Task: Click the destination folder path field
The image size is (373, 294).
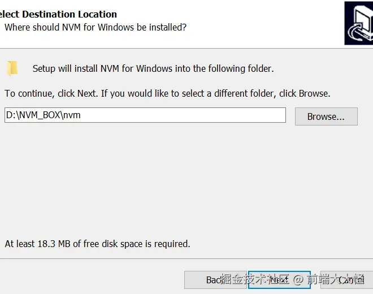Action: pos(145,115)
